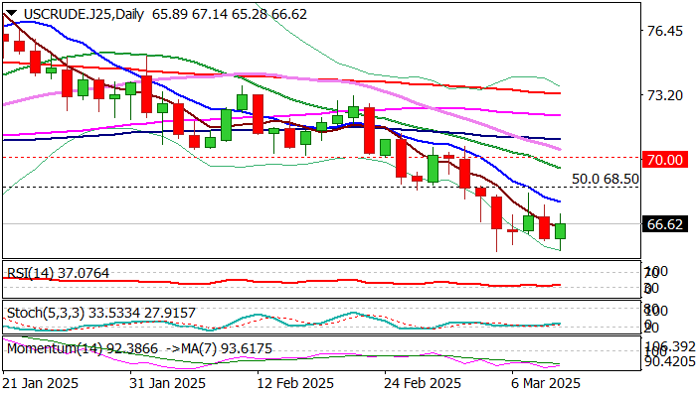Image resolution: width=696 pixels, height=397 pixels.
Task: Click the last green candle at far right
Action: (561, 231)
